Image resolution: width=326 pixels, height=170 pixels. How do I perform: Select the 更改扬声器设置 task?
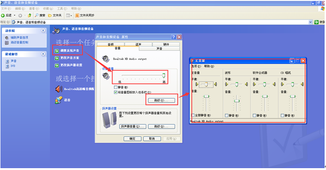[x=71, y=65]
